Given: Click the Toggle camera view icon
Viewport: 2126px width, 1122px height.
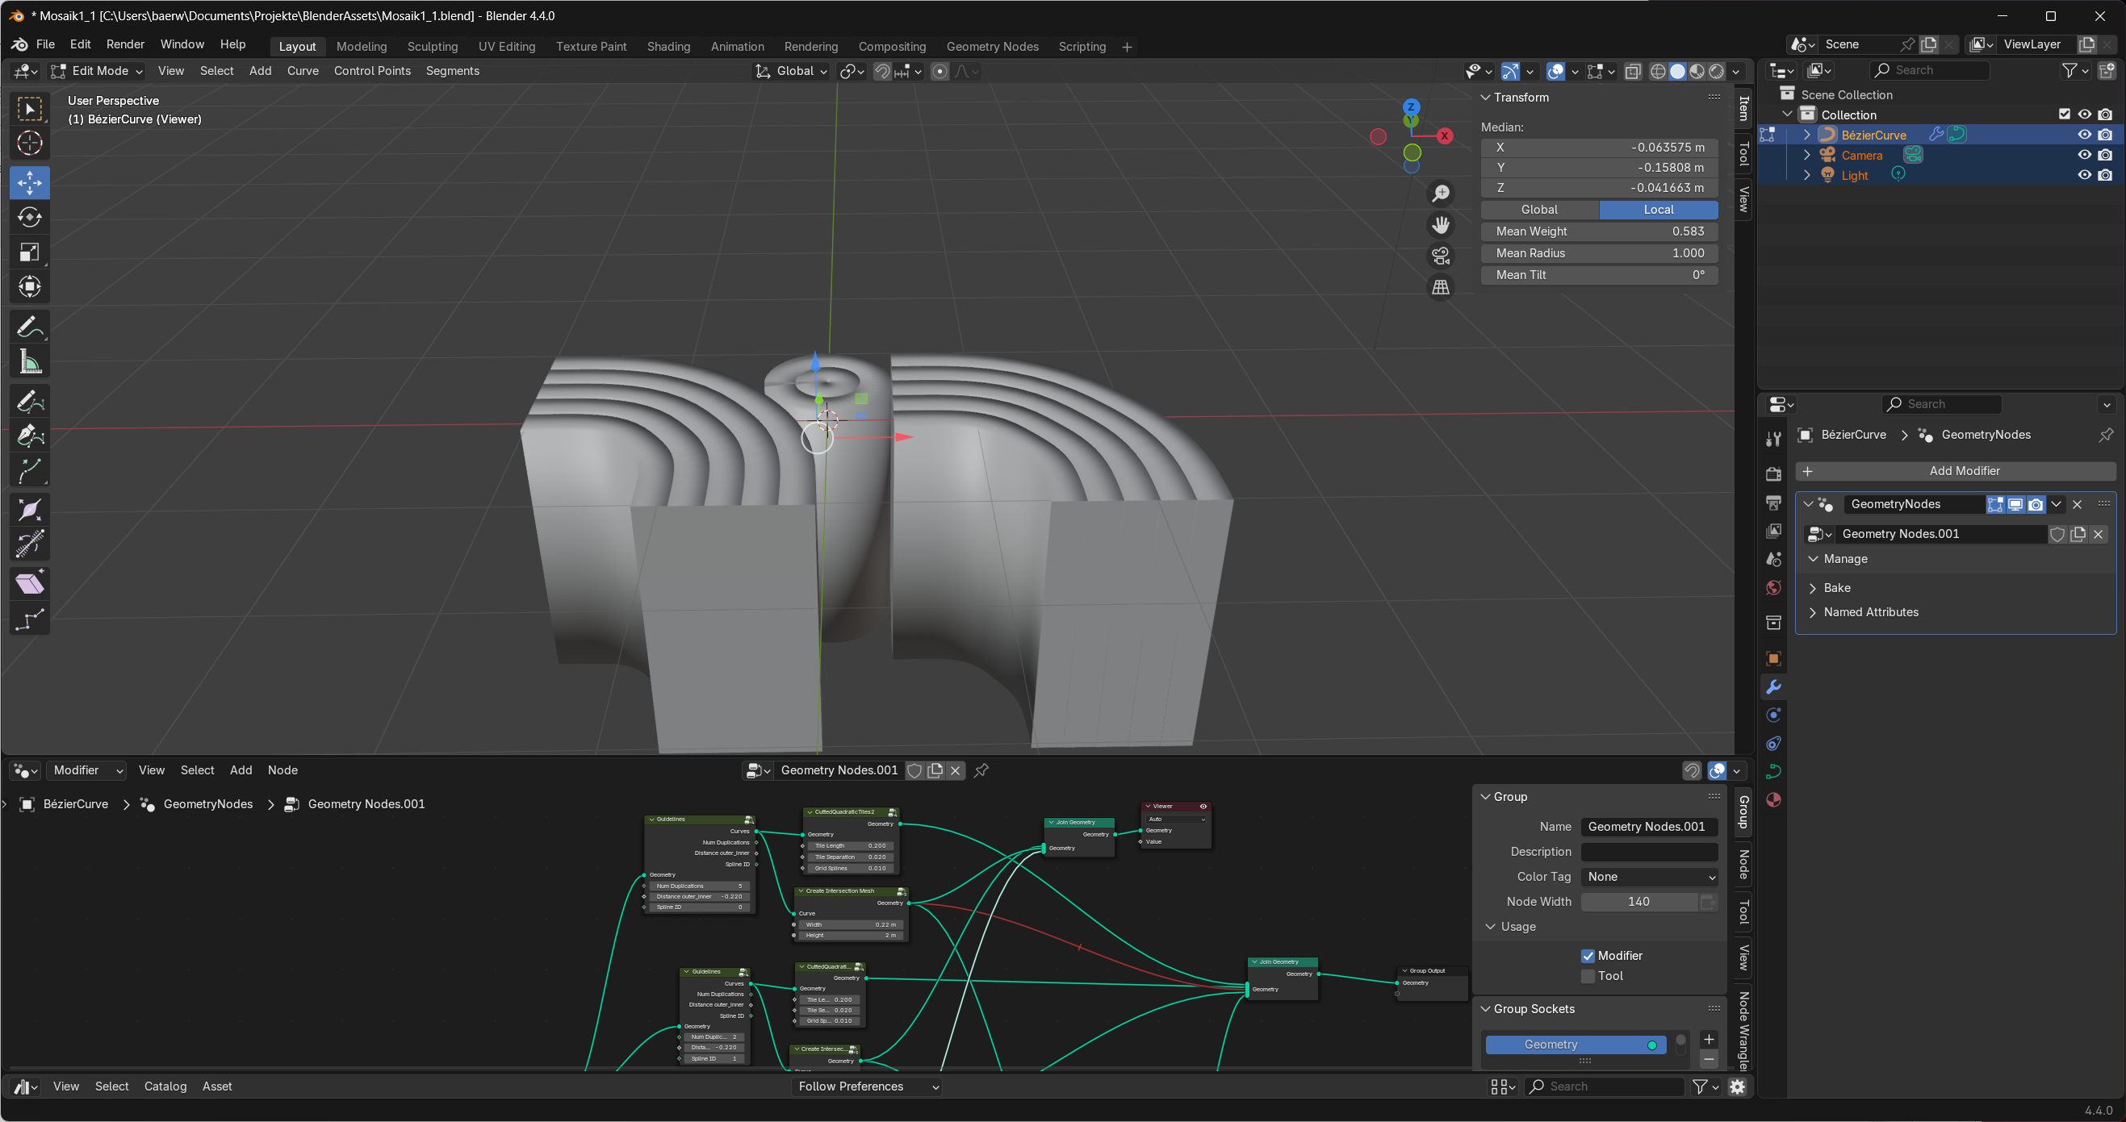Looking at the screenshot, I should coord(1440,257).
